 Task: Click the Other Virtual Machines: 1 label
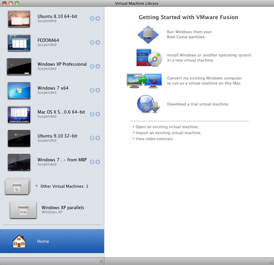coord(64,186)
